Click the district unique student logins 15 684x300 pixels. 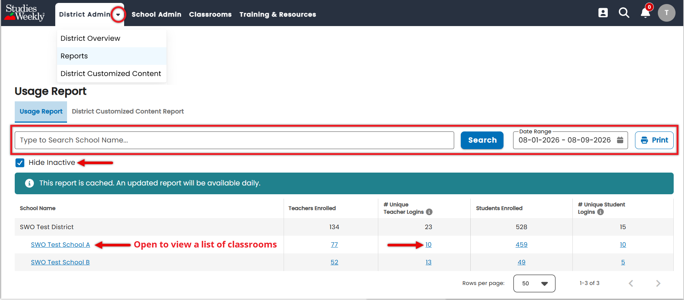[623, 227]
